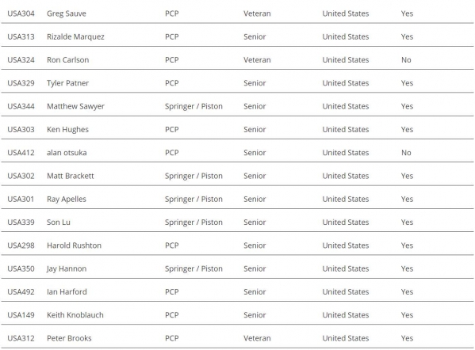Click Peter Brooks' Veteran category
Screen dimensions: 475x350
tap(257, 338)
